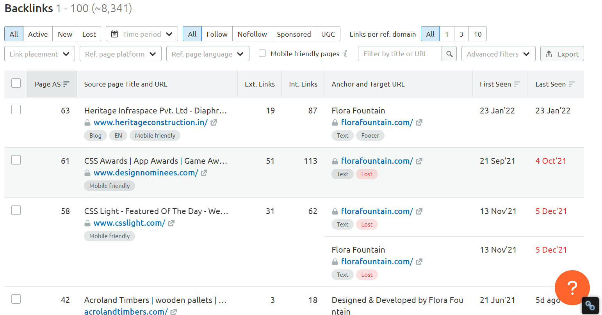602x315 pixels.
Task: Select the Sponsored link type tab
Action: (x=294, y=34)
